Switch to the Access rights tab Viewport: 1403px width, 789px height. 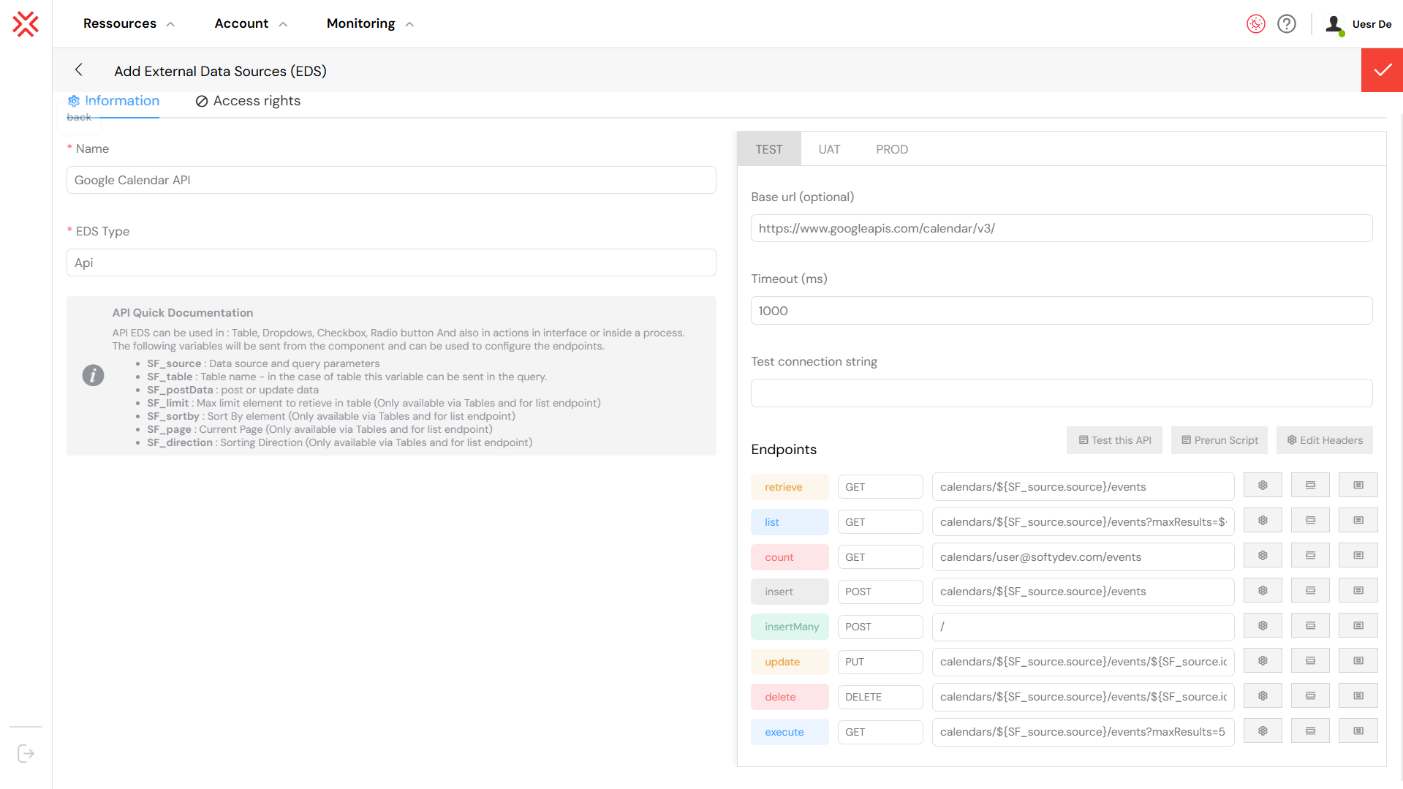tap(248, 101)
